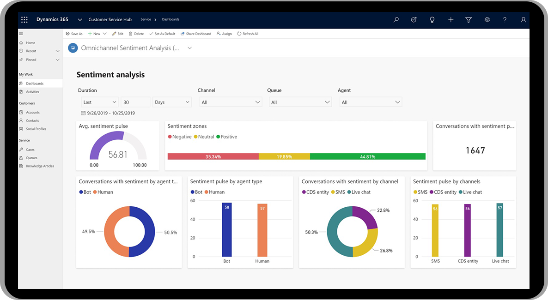Expand the Recent section in sidebar
Screen dimensions: 548x300
tap(58, 51)
